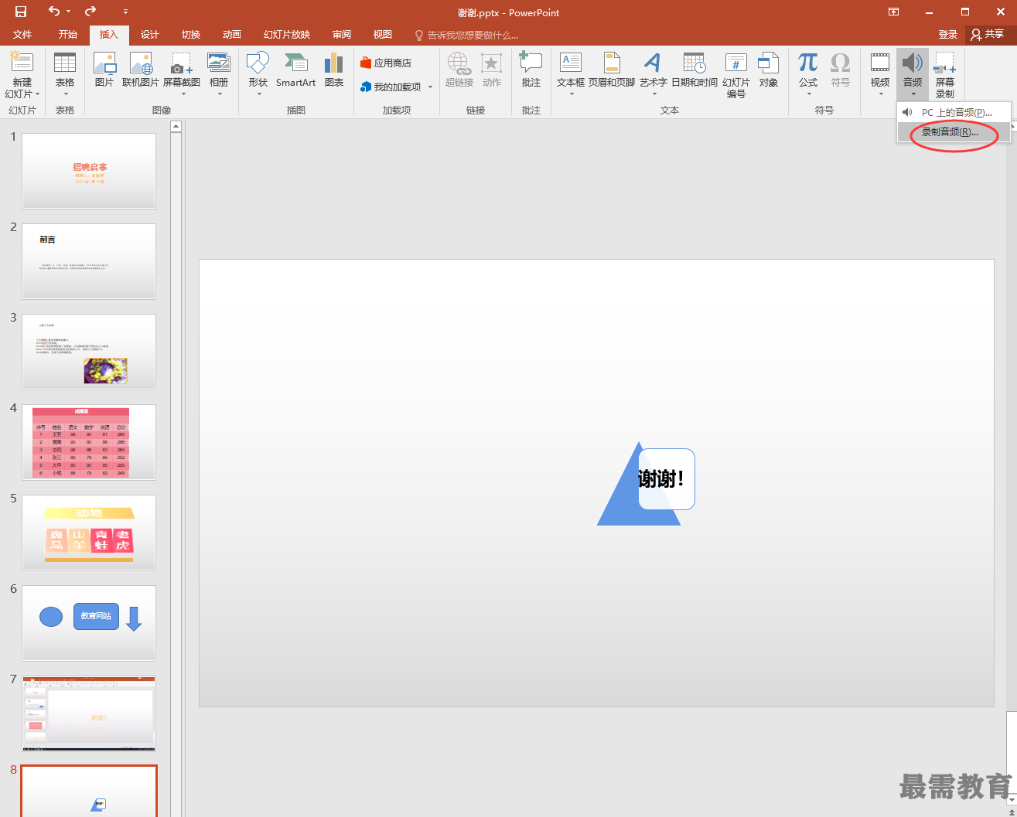Expand the Screenshot dropdown arrow
The width and height of the screenshot is (1017, 817).
pyautogui.click(x=183, y=94)
